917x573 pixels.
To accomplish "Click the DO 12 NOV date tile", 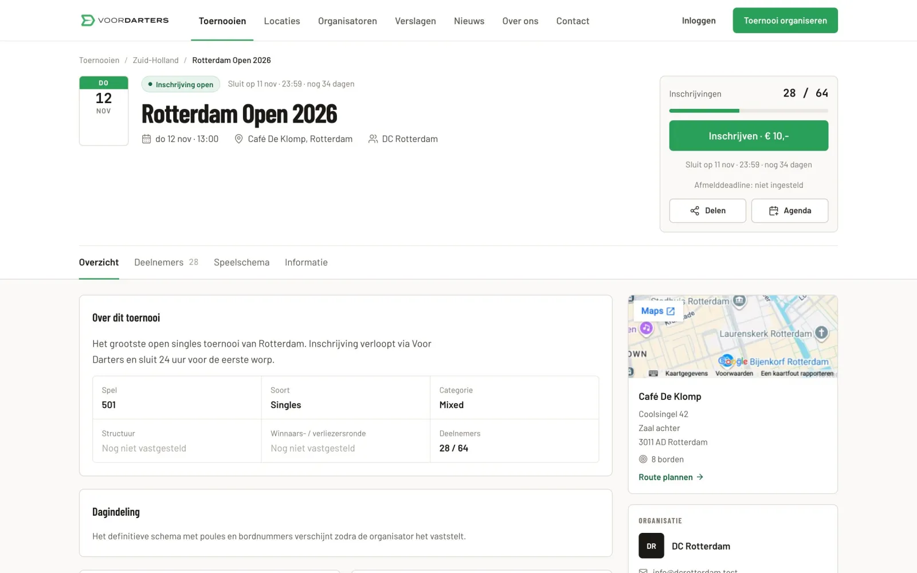I will (x=104, y=111).
